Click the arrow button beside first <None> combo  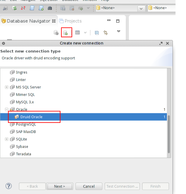(x=141, y=9)
